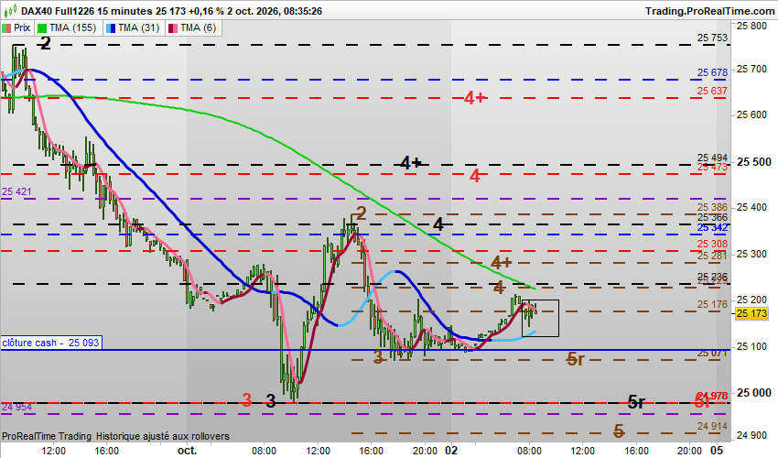Screen dimensions: 778x458
Task: Click the brown 5r wave label
Action: 576,359
